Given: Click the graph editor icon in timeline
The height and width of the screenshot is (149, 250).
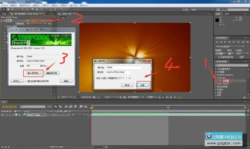Looking at the screenshot, I should 86,107.
